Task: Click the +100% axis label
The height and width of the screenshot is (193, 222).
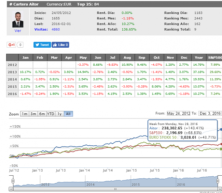Action: coord(15,136)
